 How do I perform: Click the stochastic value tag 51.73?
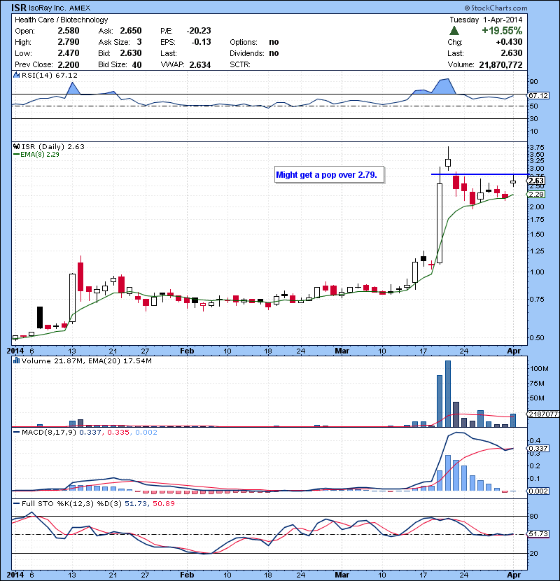pyautogui.click(x=538, y=534)
